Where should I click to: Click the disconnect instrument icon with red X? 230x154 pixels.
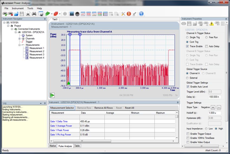(11, 14)
